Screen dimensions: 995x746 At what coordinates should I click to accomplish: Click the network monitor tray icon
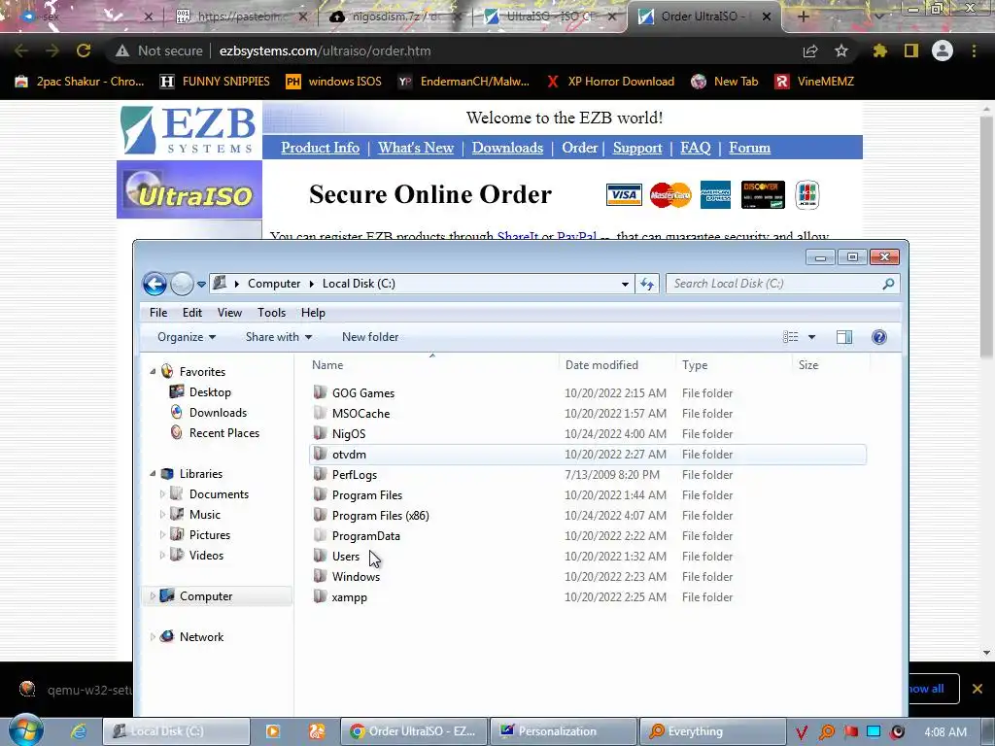coord(874,732)
